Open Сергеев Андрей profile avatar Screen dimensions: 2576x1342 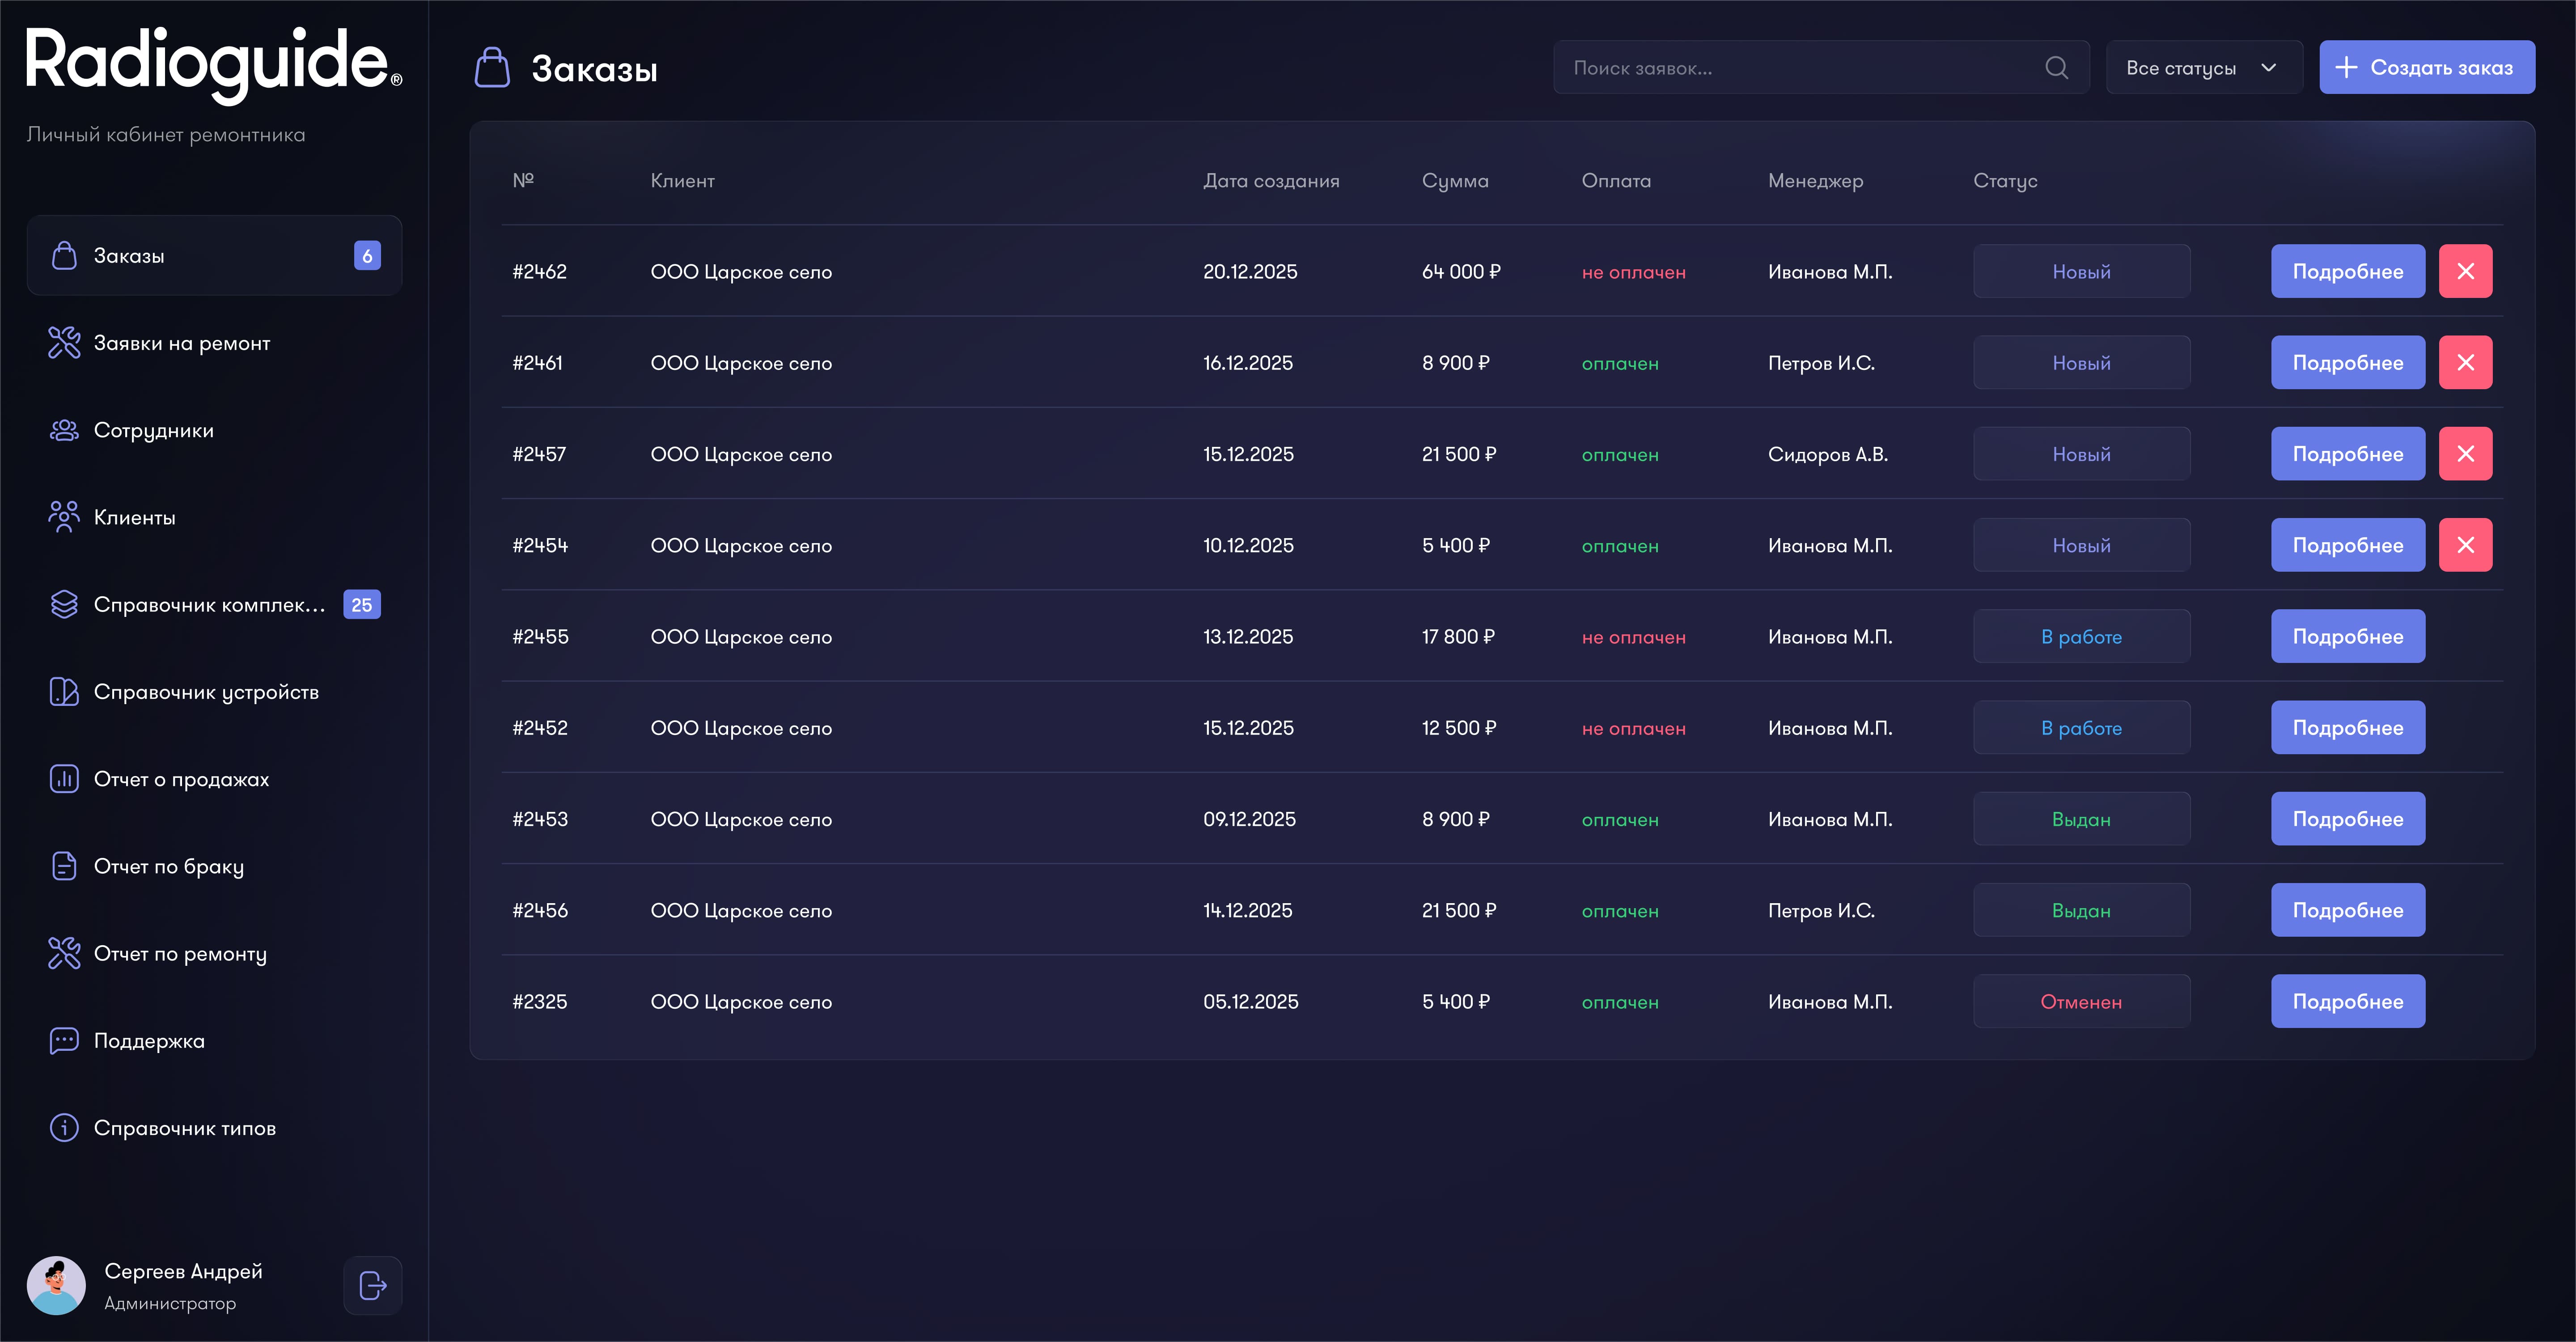56,1285
